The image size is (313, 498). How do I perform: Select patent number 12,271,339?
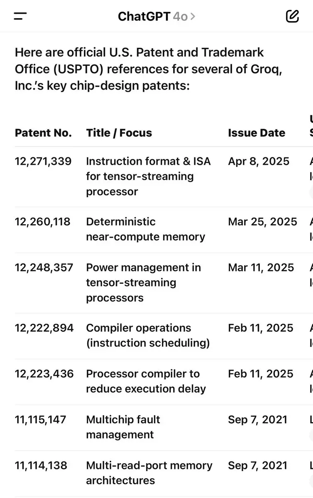pos(43,161)
